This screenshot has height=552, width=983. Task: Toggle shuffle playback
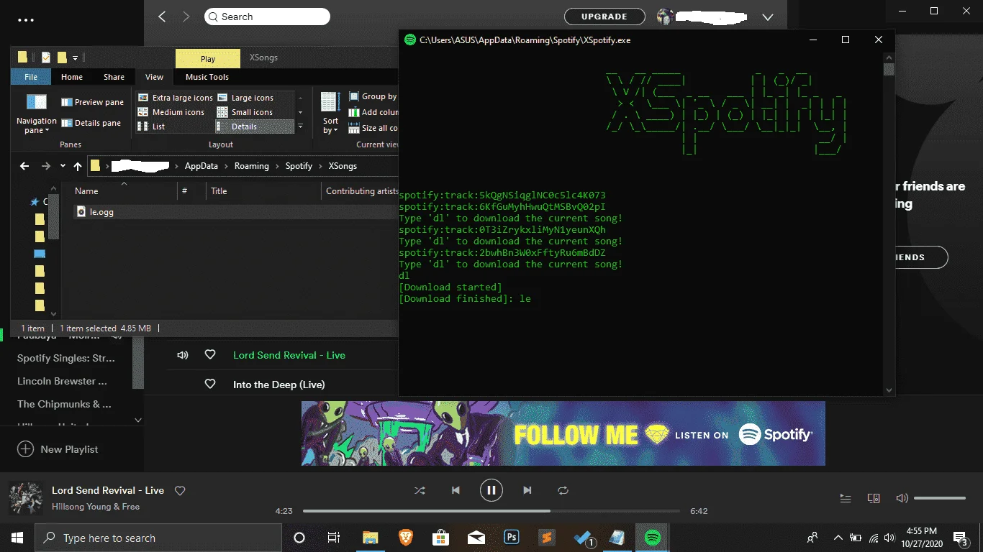click(420, 490)
